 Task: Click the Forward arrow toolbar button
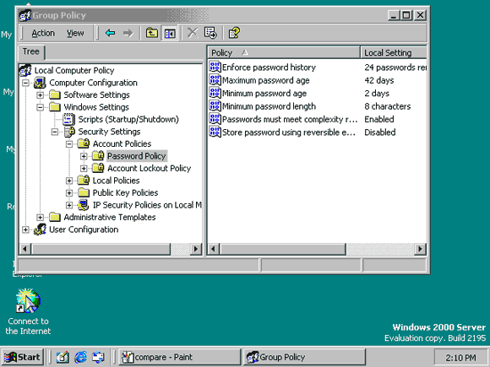point(128,33)
